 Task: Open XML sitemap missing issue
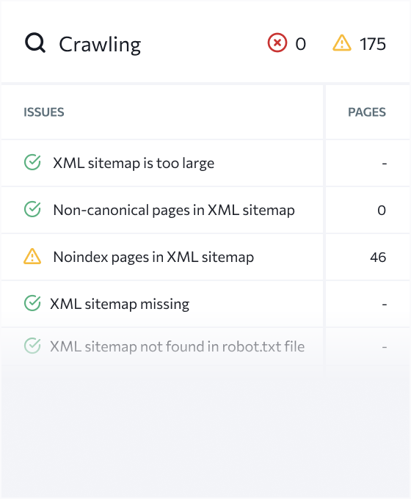pos(120,304)
